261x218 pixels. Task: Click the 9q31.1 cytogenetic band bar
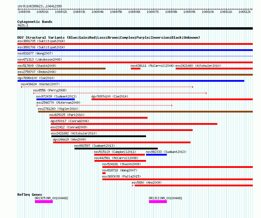click(x=135, y=28)
